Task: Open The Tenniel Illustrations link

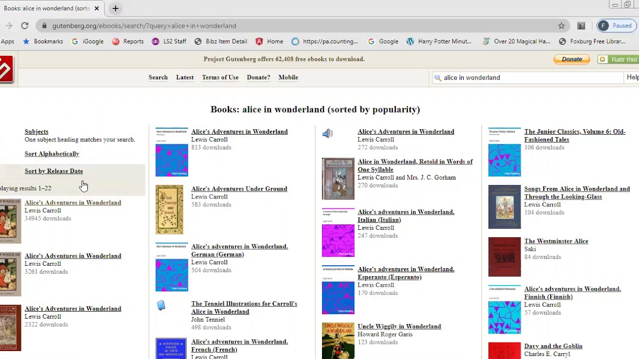Action: [244, 308]
